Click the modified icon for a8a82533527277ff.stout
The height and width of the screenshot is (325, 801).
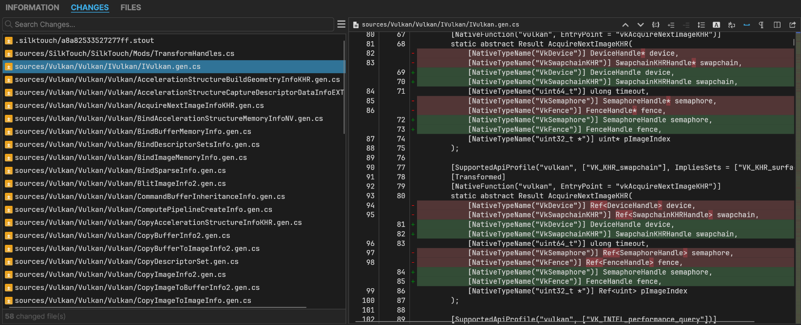[x=9, y=41]
